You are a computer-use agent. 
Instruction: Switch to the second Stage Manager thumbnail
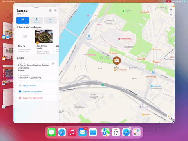8,52
